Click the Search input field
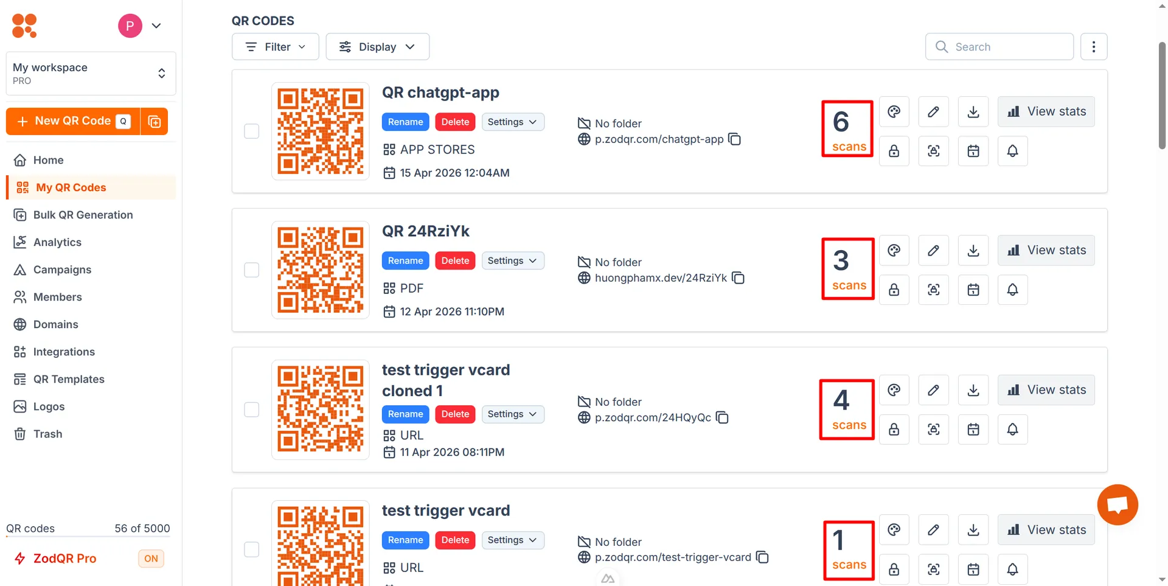Image resolution: width=1168 pixels, height=586 pixels. (999, 47)
